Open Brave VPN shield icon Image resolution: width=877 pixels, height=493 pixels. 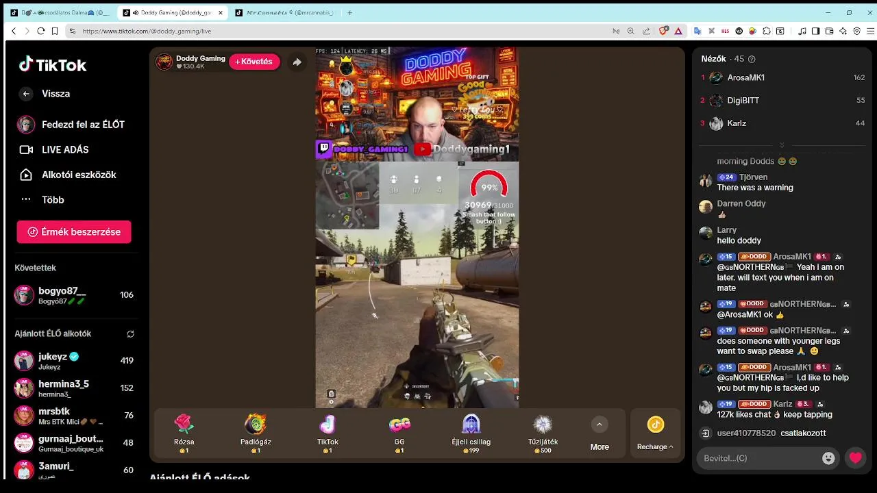pos(856,31)
